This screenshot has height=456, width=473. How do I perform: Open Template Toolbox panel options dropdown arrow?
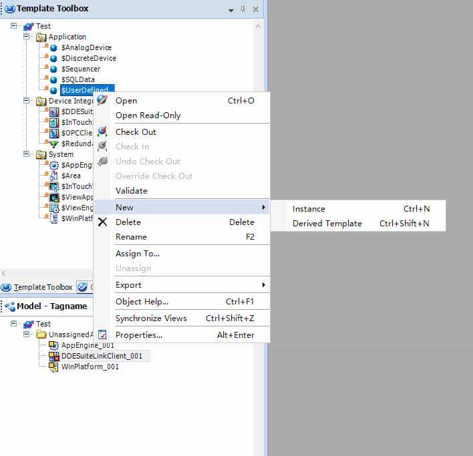[x=230, y=10]
